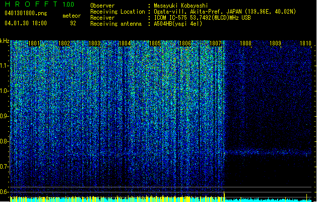
Task: Click the 1810 time marker
Action: [306, 43]
